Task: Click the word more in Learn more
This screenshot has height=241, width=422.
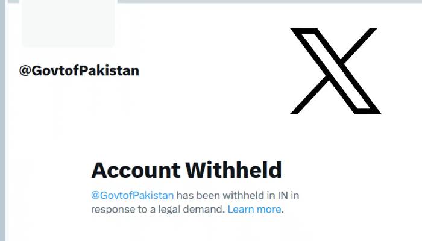Action: pos(269,209)
